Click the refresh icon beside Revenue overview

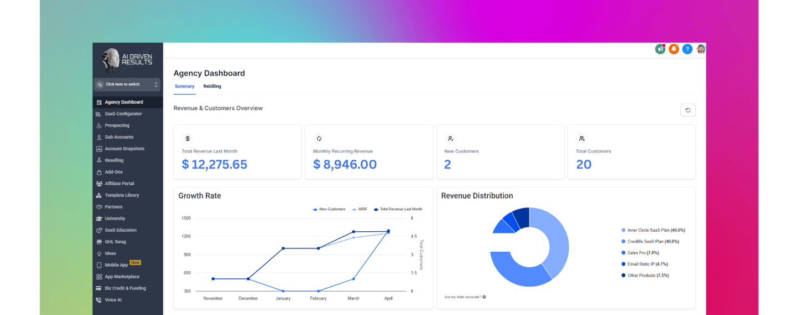coord(688,110)
